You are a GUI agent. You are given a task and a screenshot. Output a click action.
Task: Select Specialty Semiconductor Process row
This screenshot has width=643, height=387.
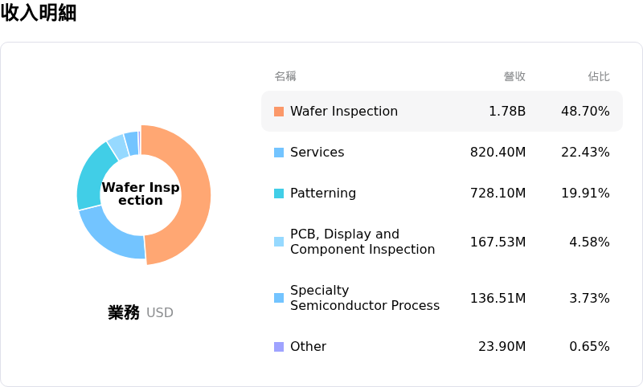click(442, 298)
